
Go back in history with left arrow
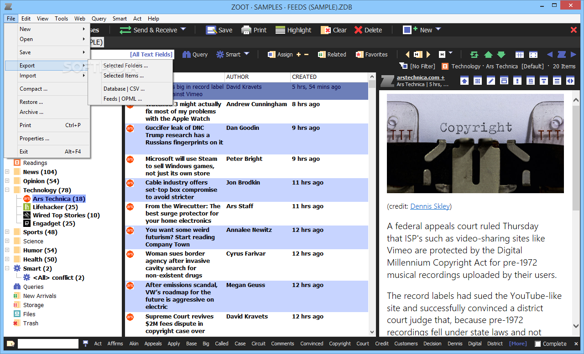(x=407, y=54)
